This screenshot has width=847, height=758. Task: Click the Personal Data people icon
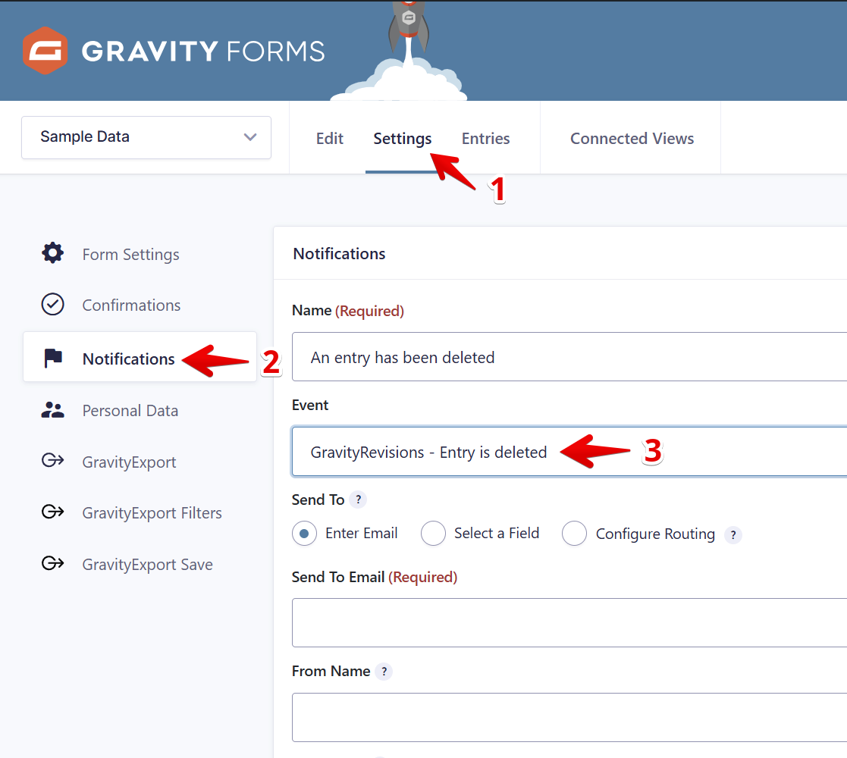click(x=52, y=410)
